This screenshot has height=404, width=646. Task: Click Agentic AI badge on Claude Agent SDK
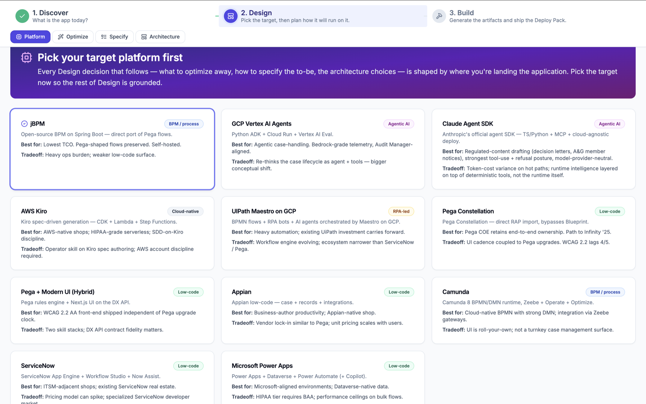click(x=609, y=124)
